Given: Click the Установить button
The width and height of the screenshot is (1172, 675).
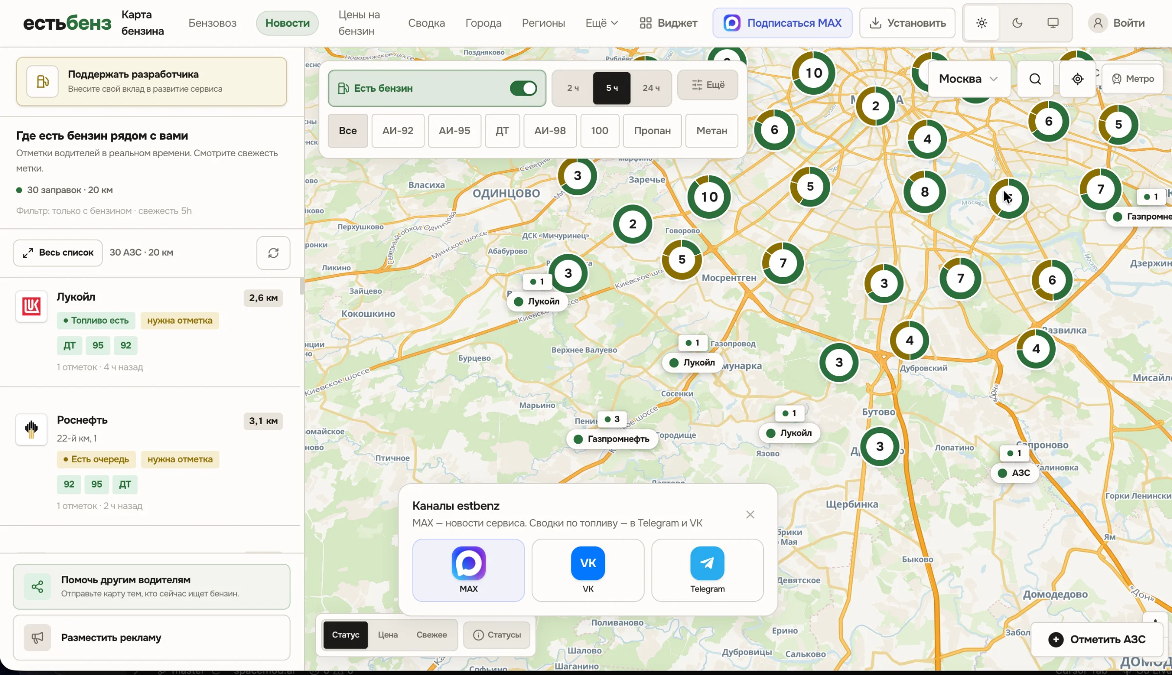Looking at the screenshot, I should point(907,23).
